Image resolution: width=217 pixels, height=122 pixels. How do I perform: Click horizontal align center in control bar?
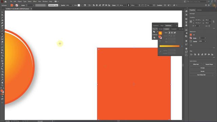(97, 5)
